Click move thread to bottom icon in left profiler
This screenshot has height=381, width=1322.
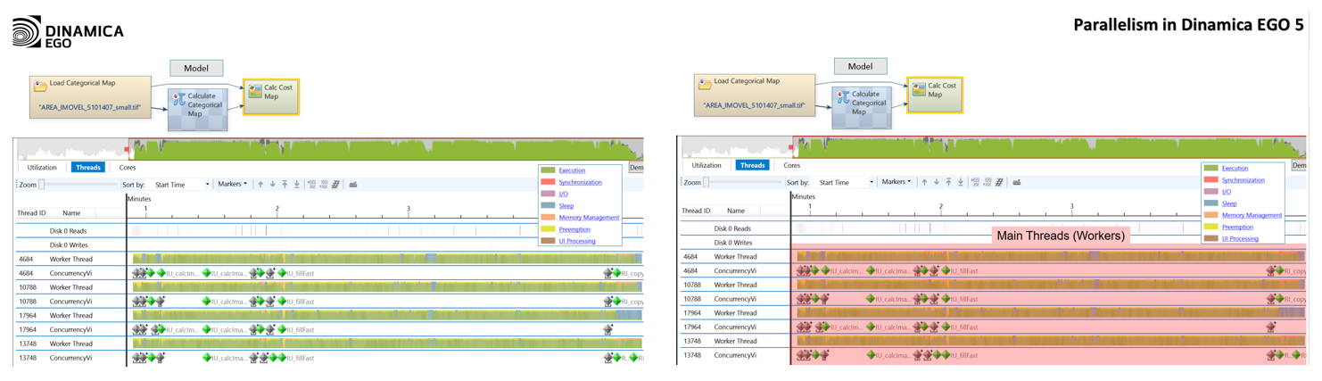click(297, 185)
